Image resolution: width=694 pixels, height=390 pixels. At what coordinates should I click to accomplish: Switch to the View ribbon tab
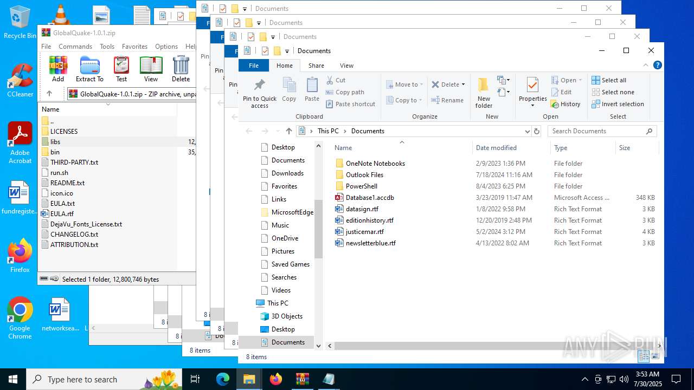tap(347, 65)
